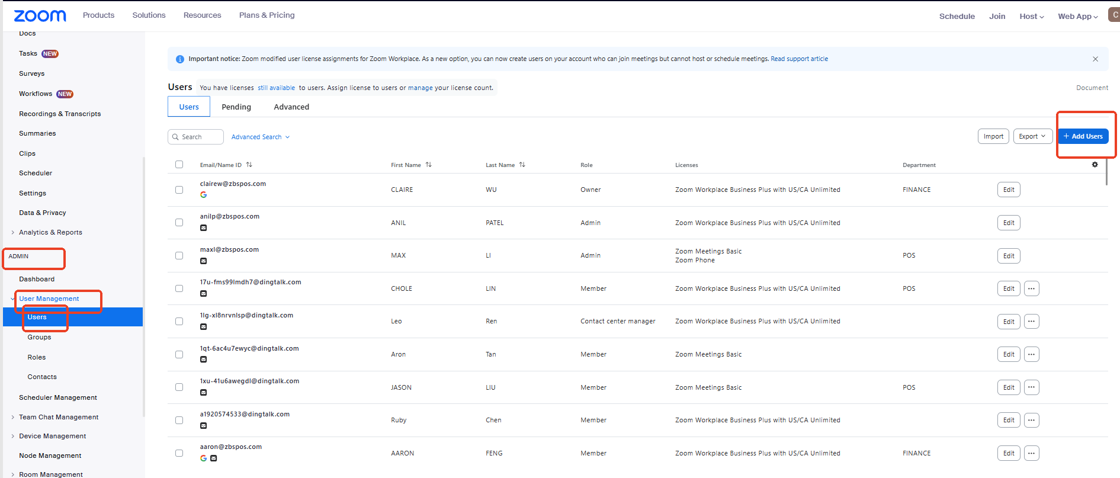Edit the CLAIRE WU user

pos(1009,190)
